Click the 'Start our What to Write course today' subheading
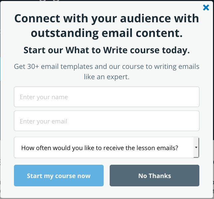 [107, 50]
